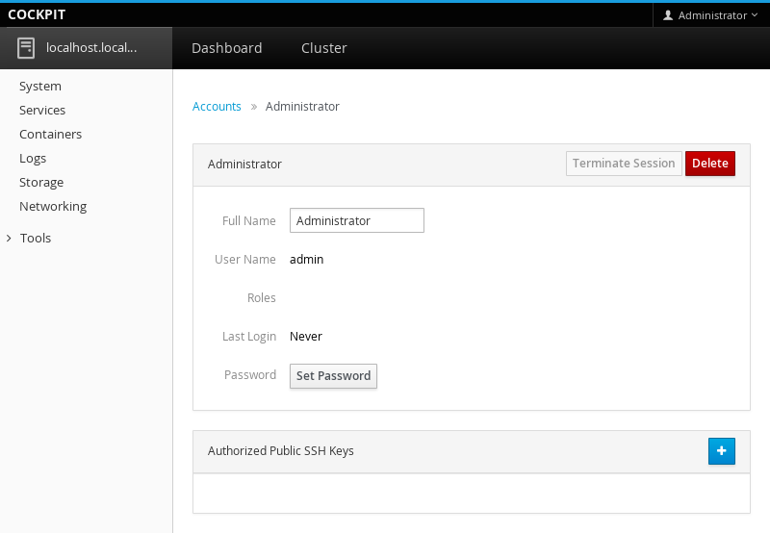This screenshot has height=533, width=770.
Task: Click the server icon beside localhost
Action: [26, 48]
